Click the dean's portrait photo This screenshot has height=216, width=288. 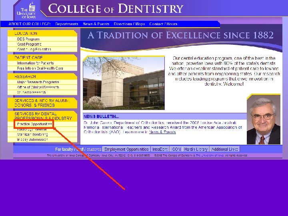pyautogui.click(x=264, y=120)
